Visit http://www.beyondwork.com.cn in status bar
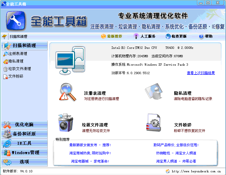 coord(196,172)
